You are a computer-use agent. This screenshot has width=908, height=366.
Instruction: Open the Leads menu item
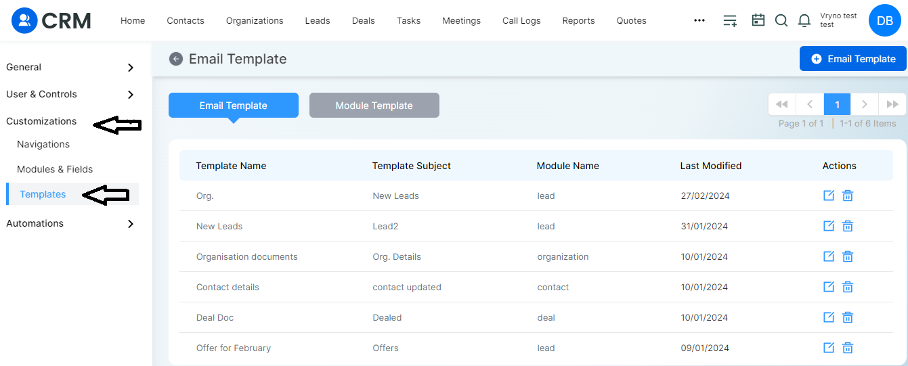coord(318,20)
